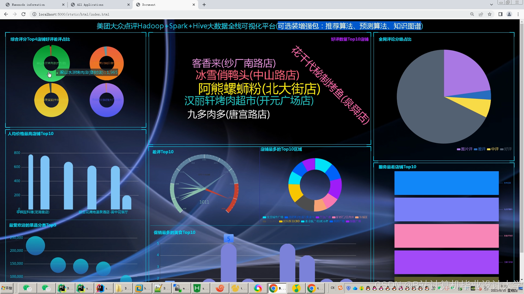Viewport: 524px width, 294px height.
Task: Toggle 图片评 legend in review pie chart
Action: click(465, 149)
